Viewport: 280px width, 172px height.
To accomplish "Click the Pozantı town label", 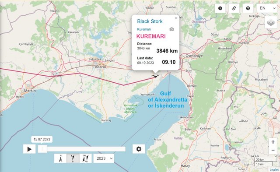I will [54, 11].
